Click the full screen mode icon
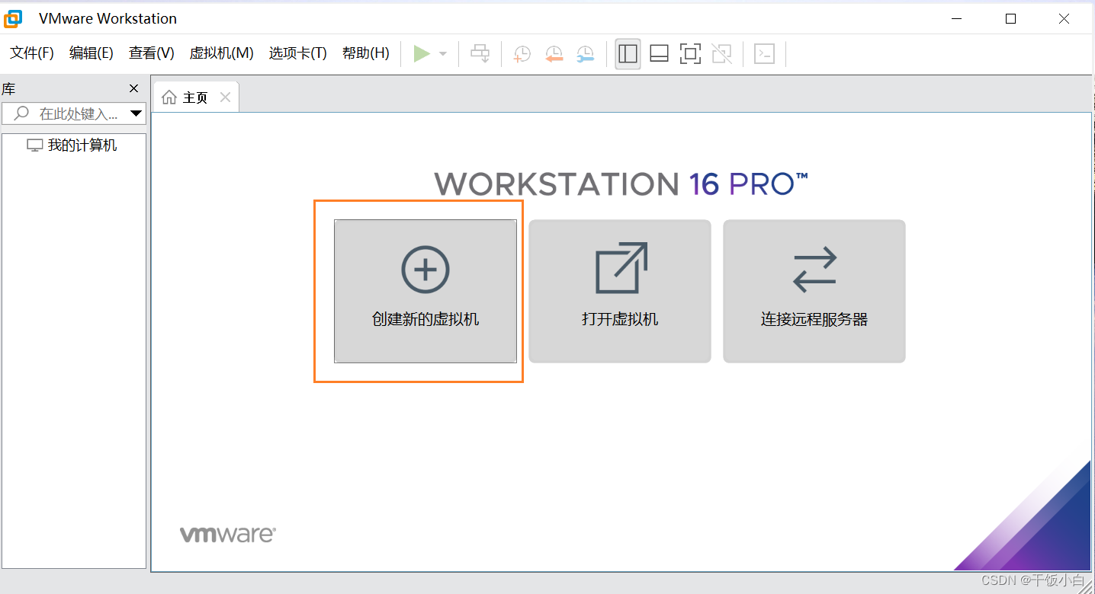The width and height of the screenshot is (1095, 594). (690, 53)
